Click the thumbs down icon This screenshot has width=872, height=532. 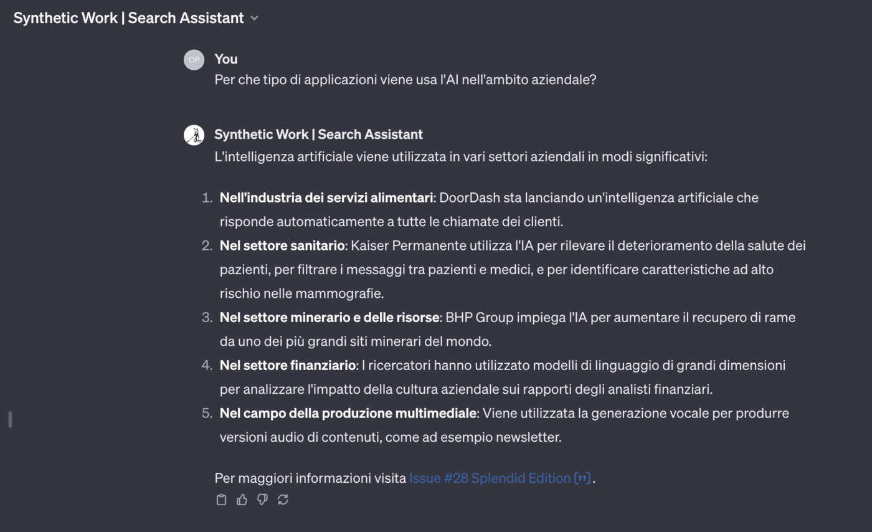pos(262,500)
